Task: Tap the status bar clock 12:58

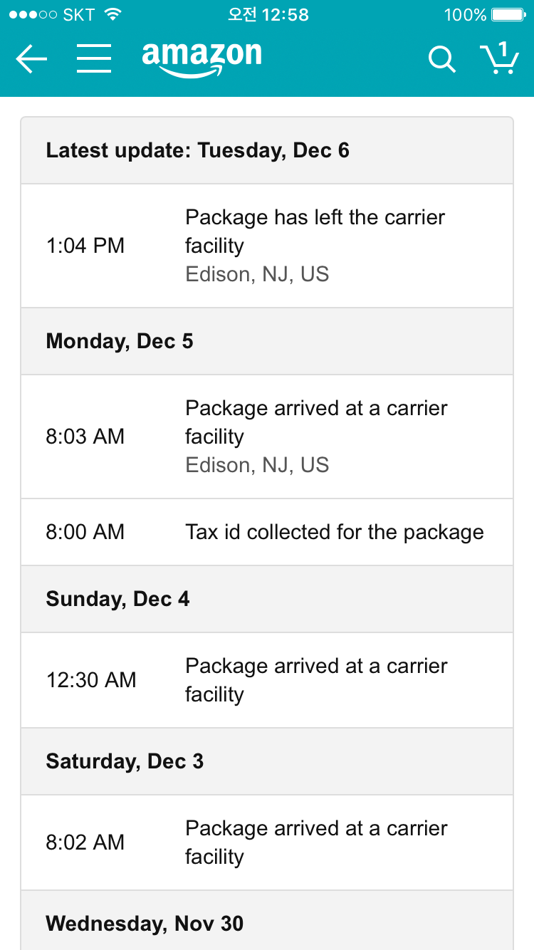Action: (x=268, y=14)
